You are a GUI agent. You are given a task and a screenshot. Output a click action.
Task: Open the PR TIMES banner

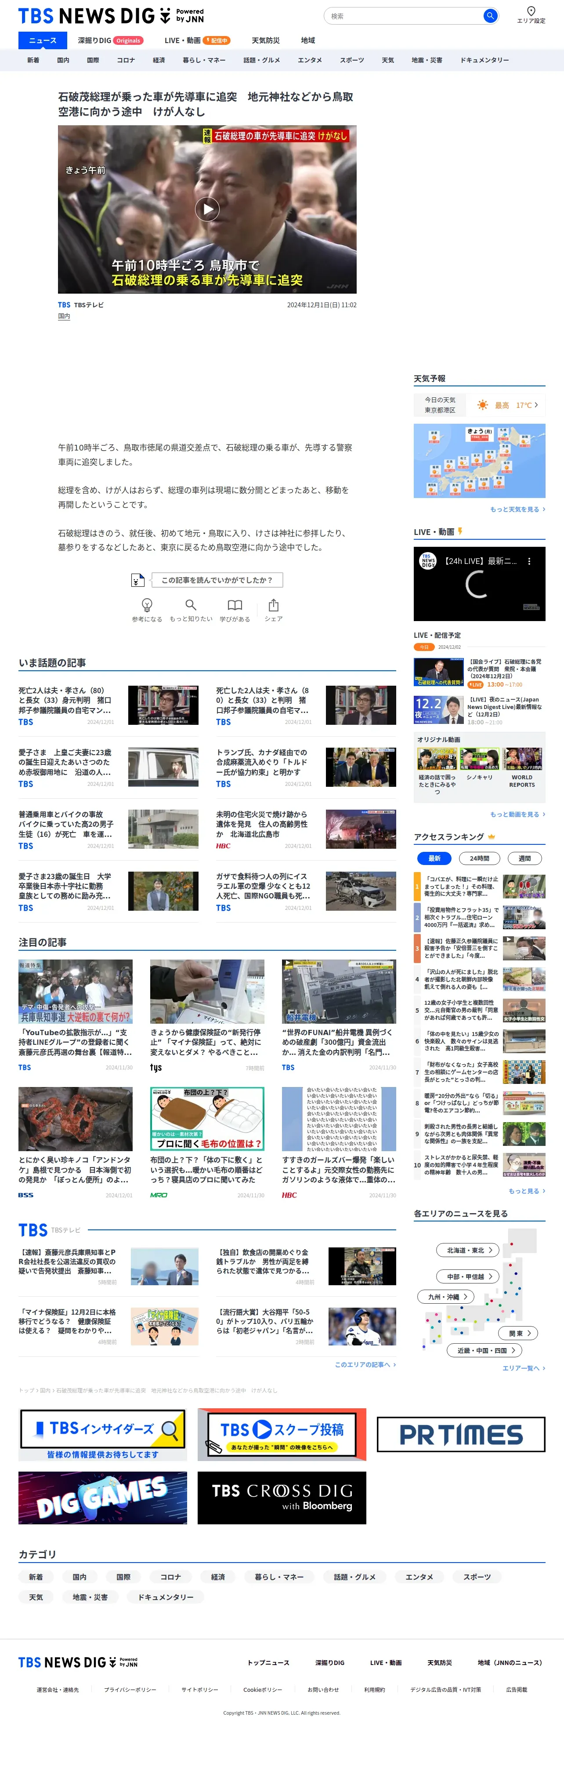(x=461, y=1435)
